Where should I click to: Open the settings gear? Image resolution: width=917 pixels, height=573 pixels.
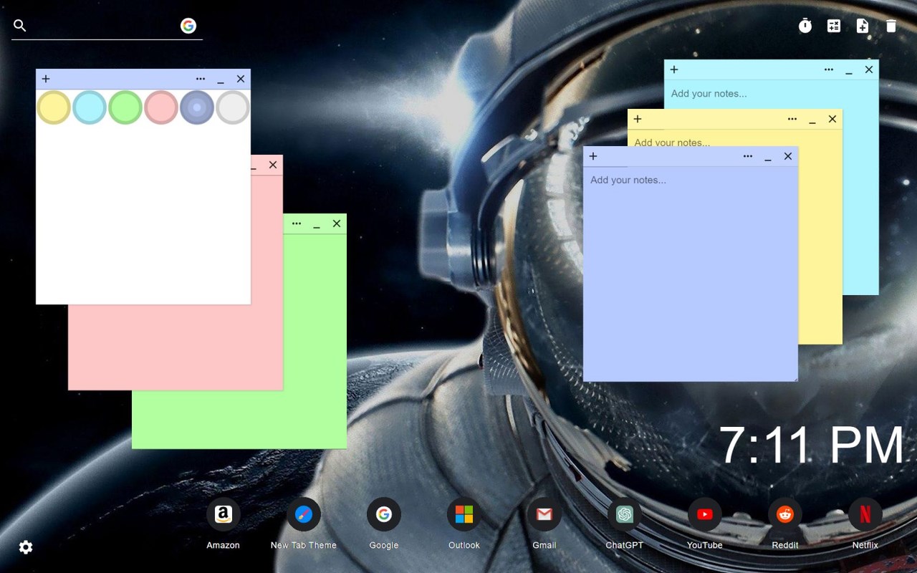click(x=26, y=547)
